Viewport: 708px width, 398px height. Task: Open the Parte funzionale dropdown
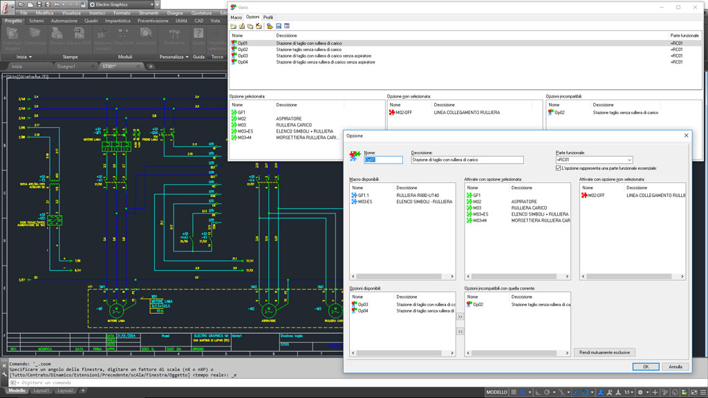point(628,160)
